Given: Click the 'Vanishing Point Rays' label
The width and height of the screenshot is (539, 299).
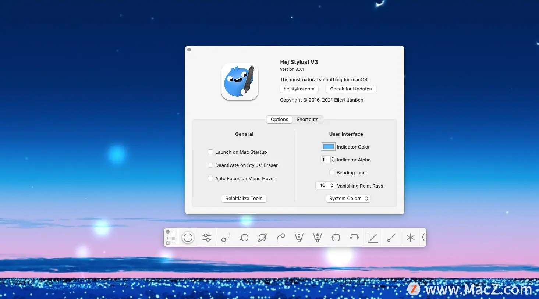Looking at the screenshot, I should coord(360,186).
